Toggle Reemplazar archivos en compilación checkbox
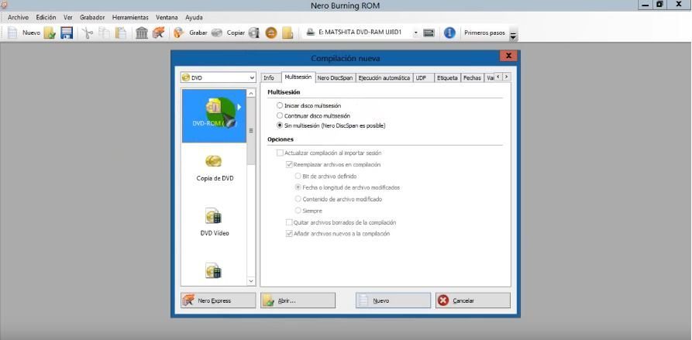 click(x=289, y=164)
